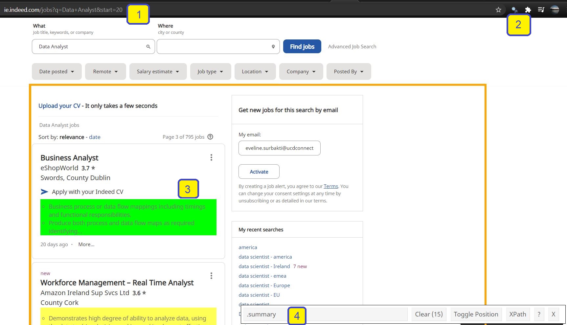Viewport: 567px width, 325px height.
Task: Click the My email input field
Action: coord(280,148)
